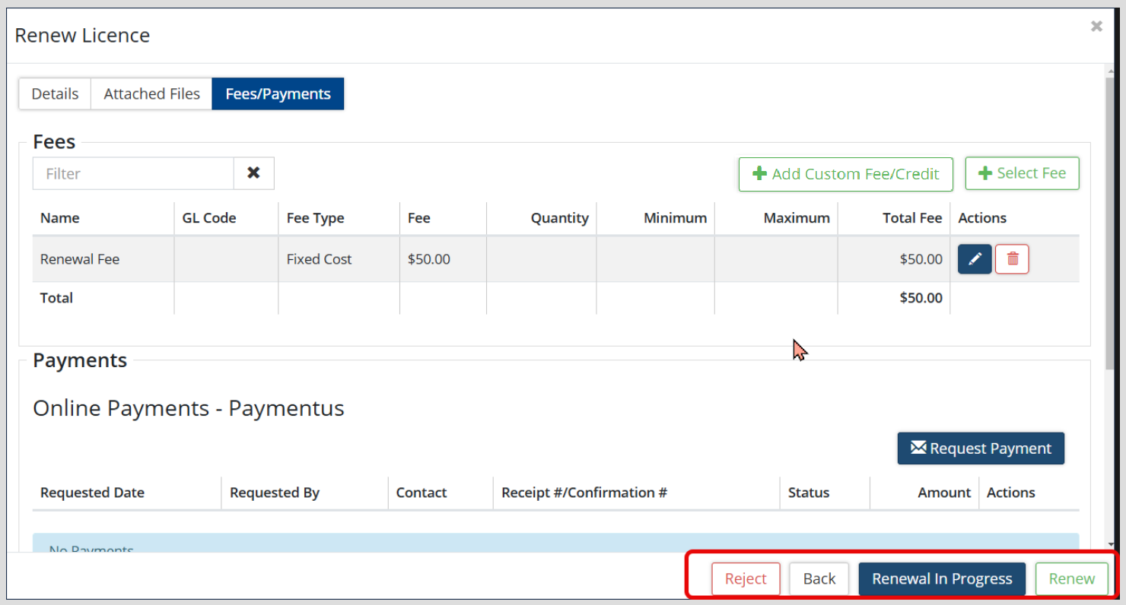The height and width of the screenshot is (605, 1126).
Task: Type in the fees Filter field
Action: point(133,173)
